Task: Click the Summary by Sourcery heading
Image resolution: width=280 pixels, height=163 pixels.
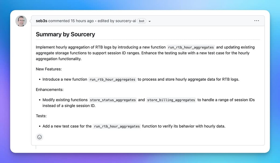Action: [x=65, y=34]
